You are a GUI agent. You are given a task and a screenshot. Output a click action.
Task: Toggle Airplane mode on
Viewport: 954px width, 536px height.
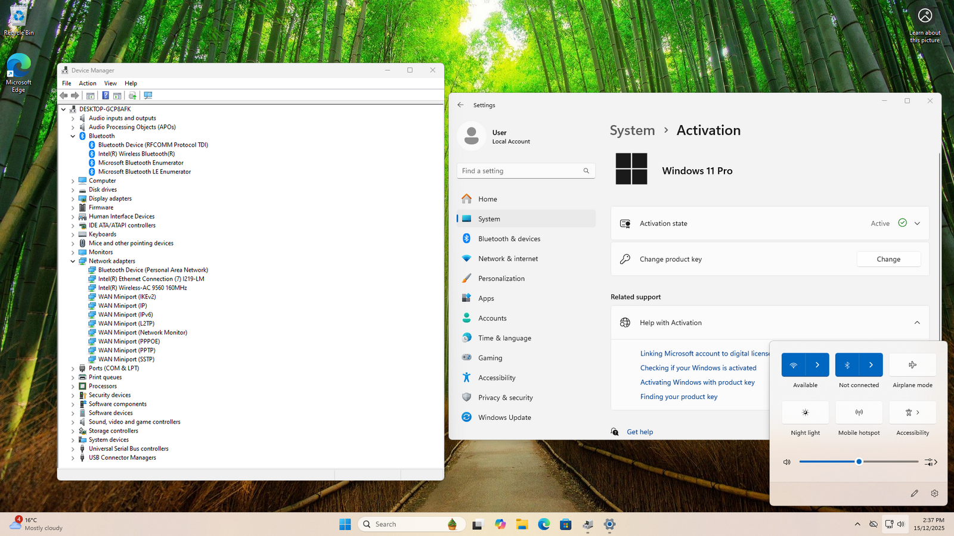[912, 365]
